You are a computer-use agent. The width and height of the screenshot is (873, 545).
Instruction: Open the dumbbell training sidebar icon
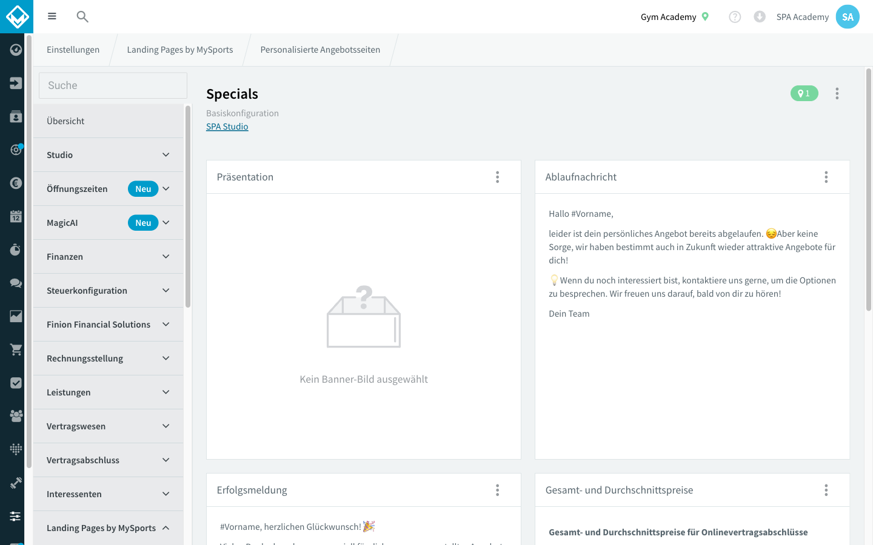pyautogui.click(x=16, y=483)
